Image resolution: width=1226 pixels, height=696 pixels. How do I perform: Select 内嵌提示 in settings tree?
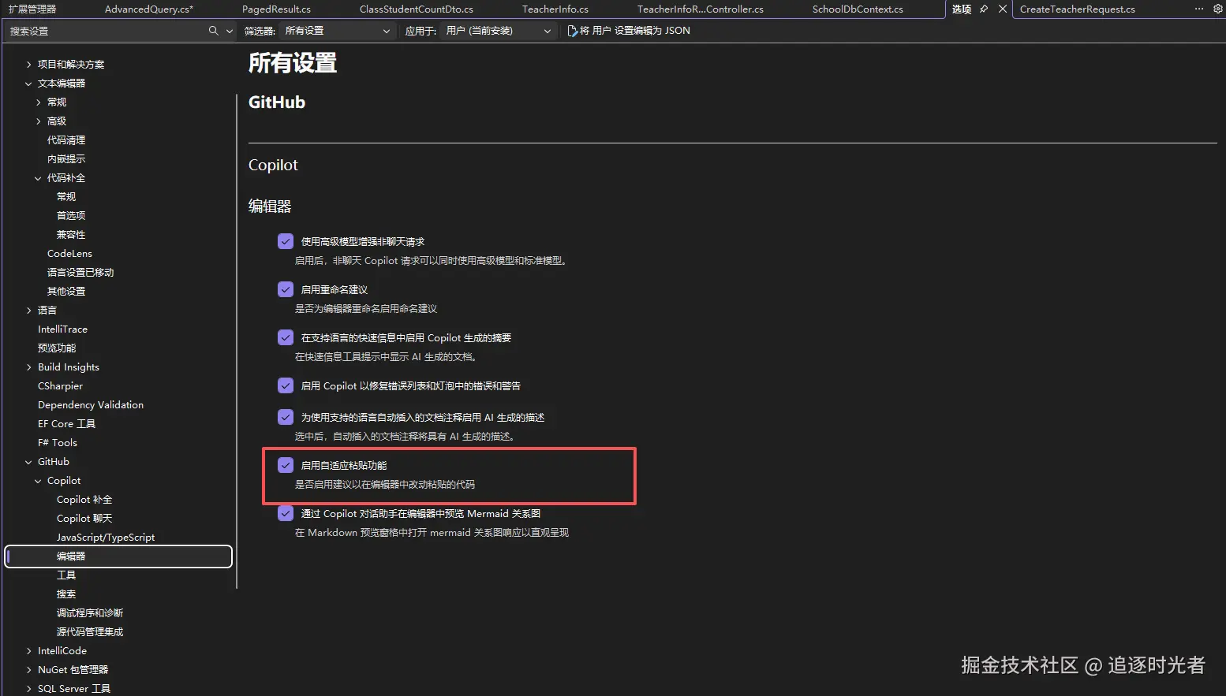pos(66,159)
